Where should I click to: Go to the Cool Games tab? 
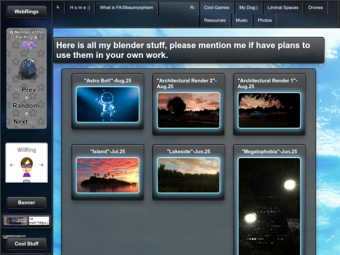(x=217, y=8)
